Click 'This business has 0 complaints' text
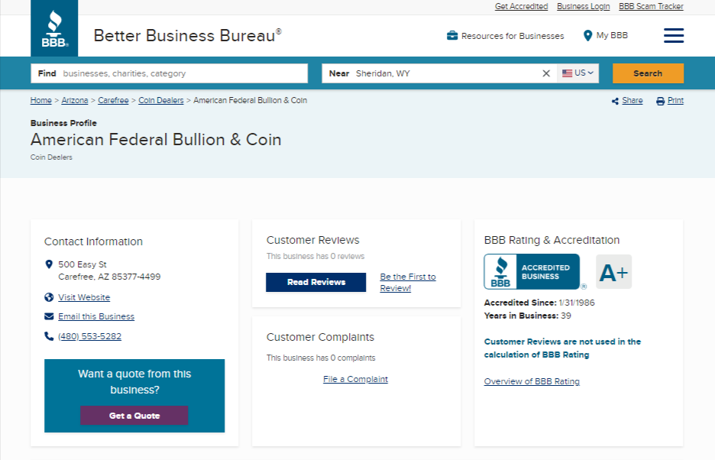 pos(321,358)
